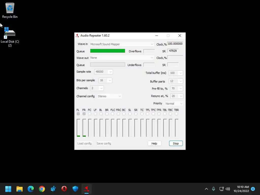Enable the FC channel checkbox
Image resolution: width=260 pixels, height=195 pixels.
pos(90,114)
